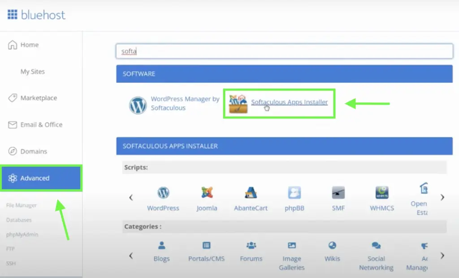Open the Image Galleries category icon
459x278 pixels.
click(292, 245)
